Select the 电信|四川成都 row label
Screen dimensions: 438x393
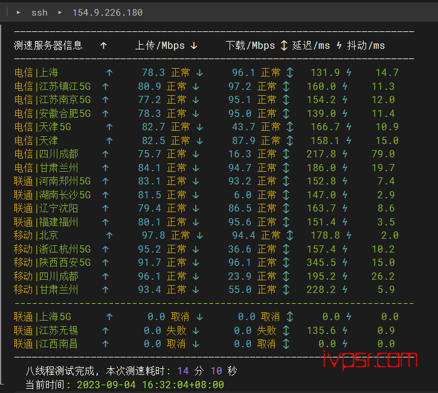[x=46, y=154]
